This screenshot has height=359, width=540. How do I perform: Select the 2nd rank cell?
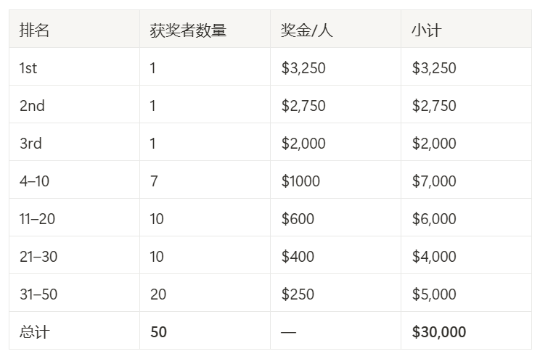point(32,106)
